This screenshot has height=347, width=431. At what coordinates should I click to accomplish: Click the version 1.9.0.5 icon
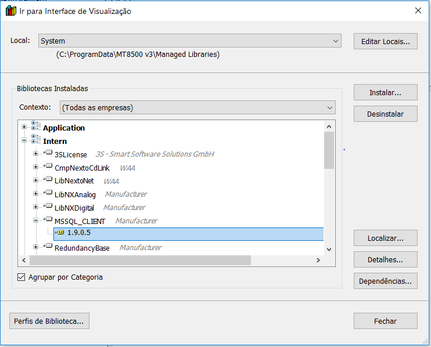(x=60, y=233)
